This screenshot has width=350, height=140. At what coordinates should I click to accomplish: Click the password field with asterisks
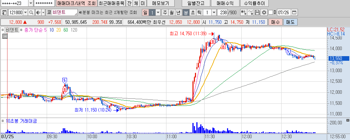[45, 3]
